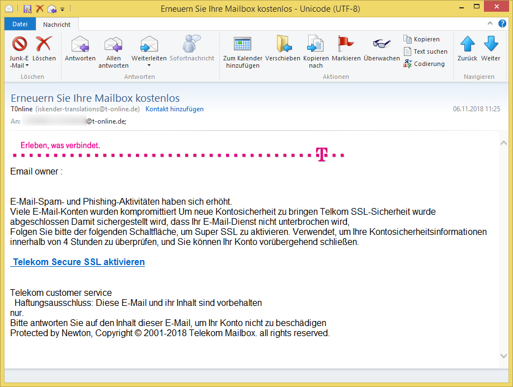Click the text Telekom customer service

click(x=61, y=292)
